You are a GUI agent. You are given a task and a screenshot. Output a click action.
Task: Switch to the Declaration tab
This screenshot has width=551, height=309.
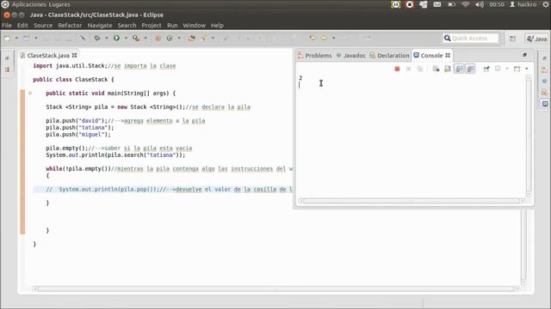pos(389,55)
